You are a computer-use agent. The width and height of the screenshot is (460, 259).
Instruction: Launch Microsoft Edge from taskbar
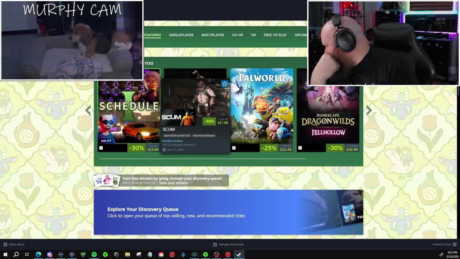38,255
